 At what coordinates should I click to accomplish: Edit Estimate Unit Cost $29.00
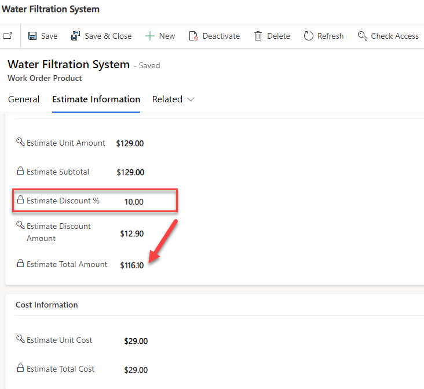[136, 341]
